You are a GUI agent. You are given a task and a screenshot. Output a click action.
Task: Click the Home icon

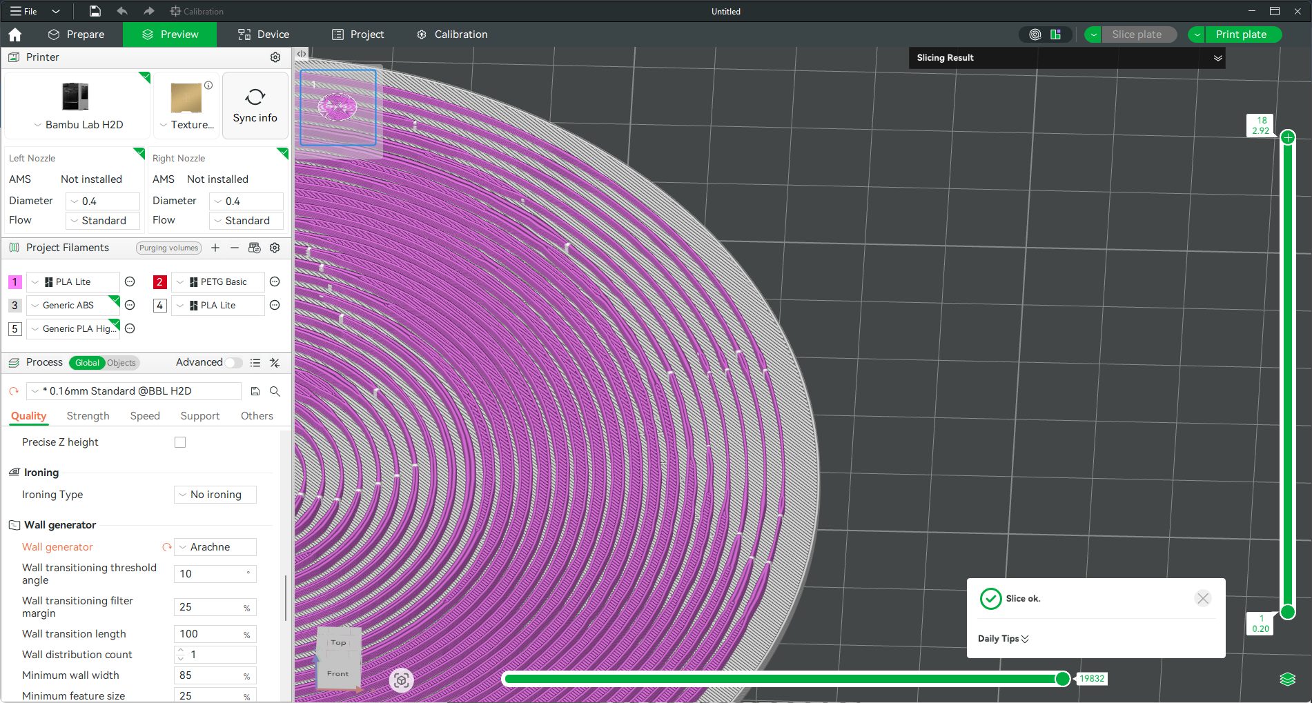15,34
